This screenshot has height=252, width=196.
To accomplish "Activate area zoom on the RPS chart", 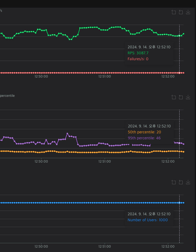I will click(174, 12).
